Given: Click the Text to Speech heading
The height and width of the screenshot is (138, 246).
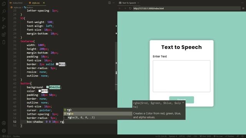Looking at the screenshot, I should click(181, 47).
